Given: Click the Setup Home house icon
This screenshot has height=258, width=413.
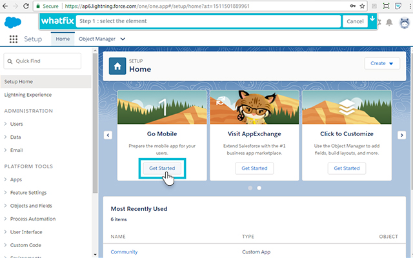Looking at the screenshot, I should click(117, 66).
